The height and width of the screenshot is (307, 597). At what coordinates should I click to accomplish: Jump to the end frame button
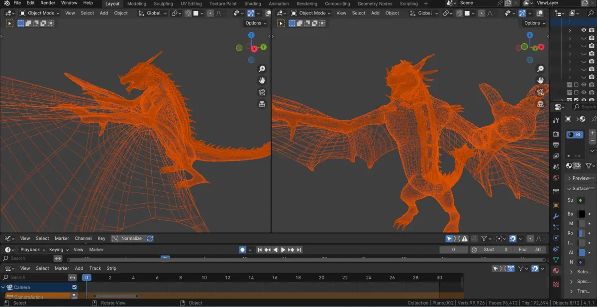[299, 250]
